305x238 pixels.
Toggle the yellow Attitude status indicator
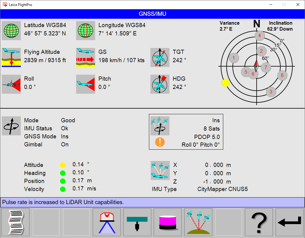click(63, 165)
